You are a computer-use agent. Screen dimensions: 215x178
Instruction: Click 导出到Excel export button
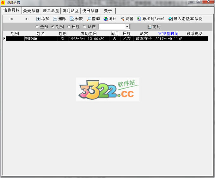pos(151,19)
